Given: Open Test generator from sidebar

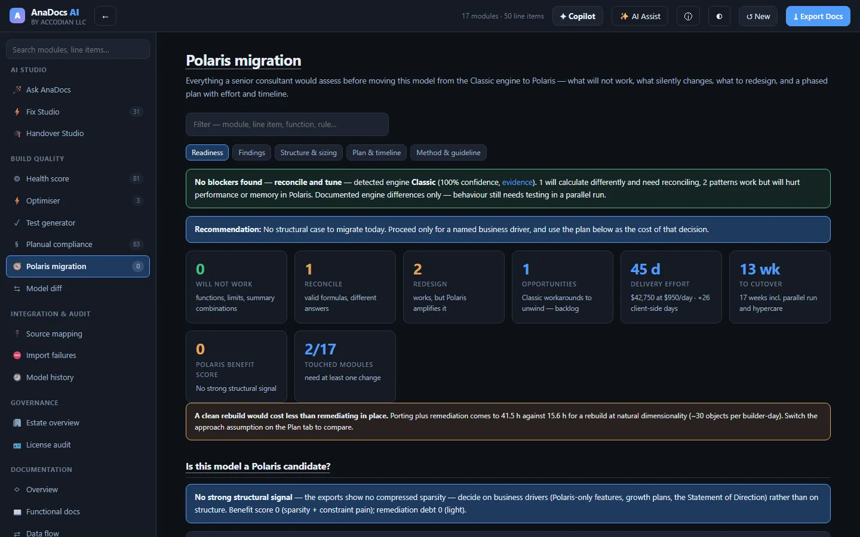Looking at the screenshot, I should point(78,223).
